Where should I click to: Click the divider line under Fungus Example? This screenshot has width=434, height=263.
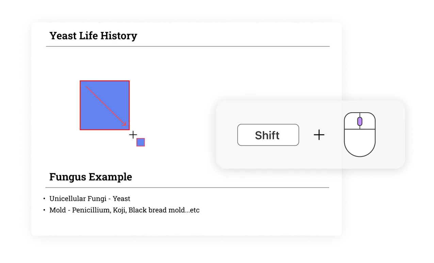click(x=187, y=187)
